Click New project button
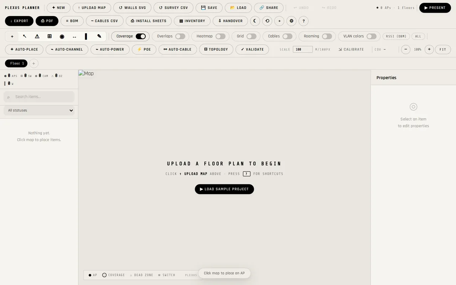 (x=59, y=8)
